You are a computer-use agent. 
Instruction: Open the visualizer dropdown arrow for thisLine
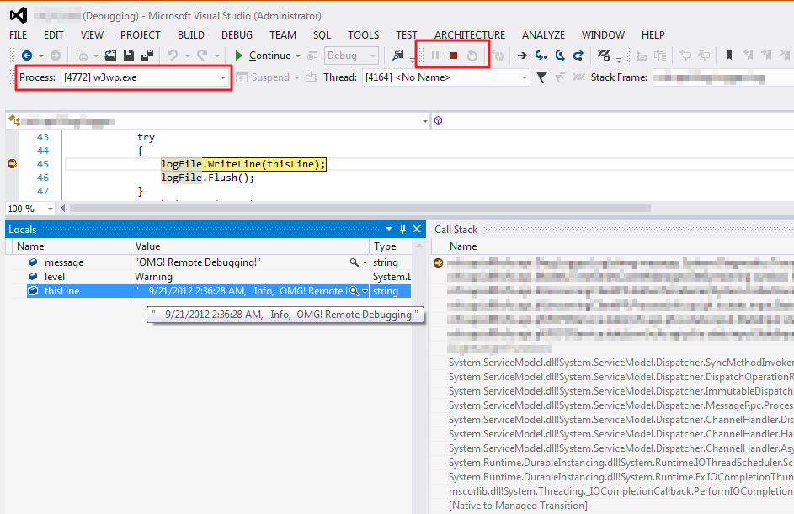[365, 291]
